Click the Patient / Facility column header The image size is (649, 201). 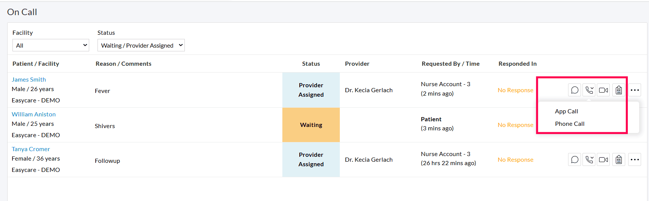36,64
